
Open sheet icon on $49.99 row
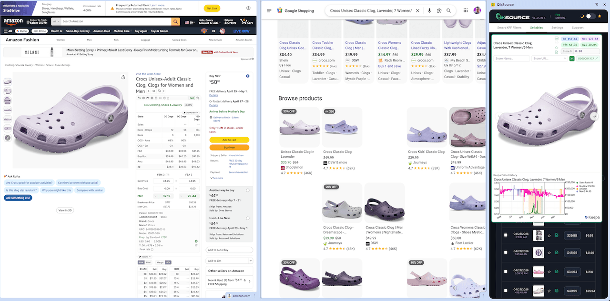(x=556, y=291)
